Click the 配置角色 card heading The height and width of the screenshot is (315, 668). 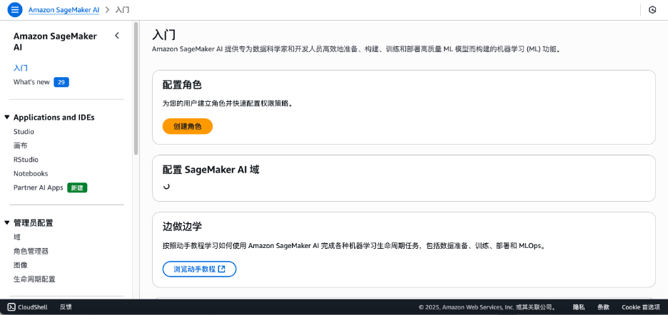[182, 85]
